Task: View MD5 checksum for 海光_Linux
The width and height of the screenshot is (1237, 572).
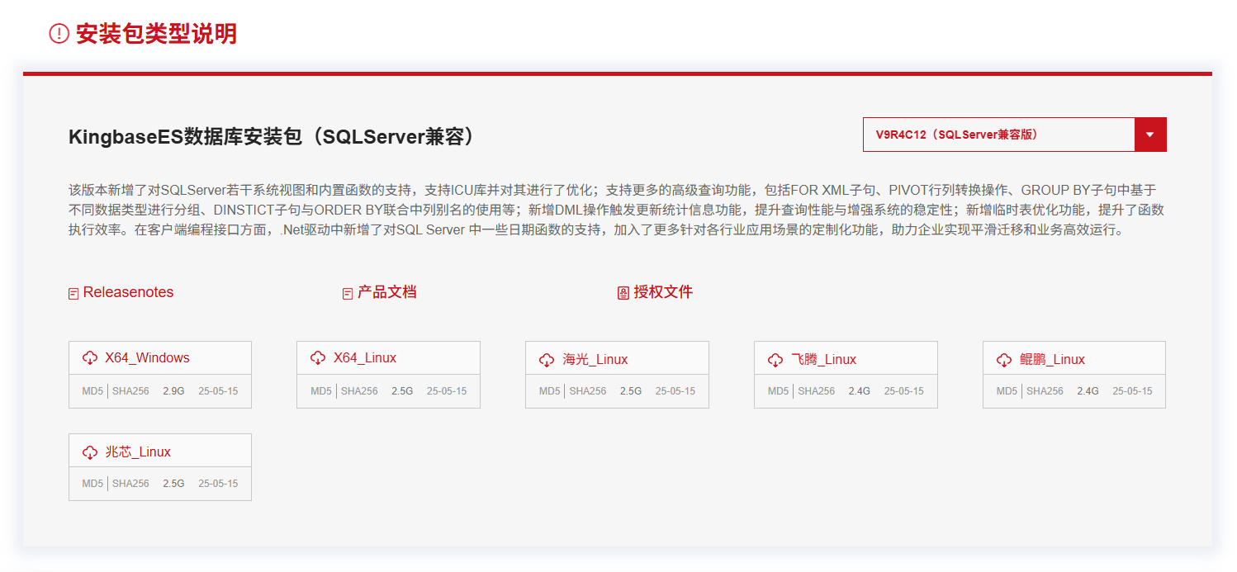Action: [550, 391]
